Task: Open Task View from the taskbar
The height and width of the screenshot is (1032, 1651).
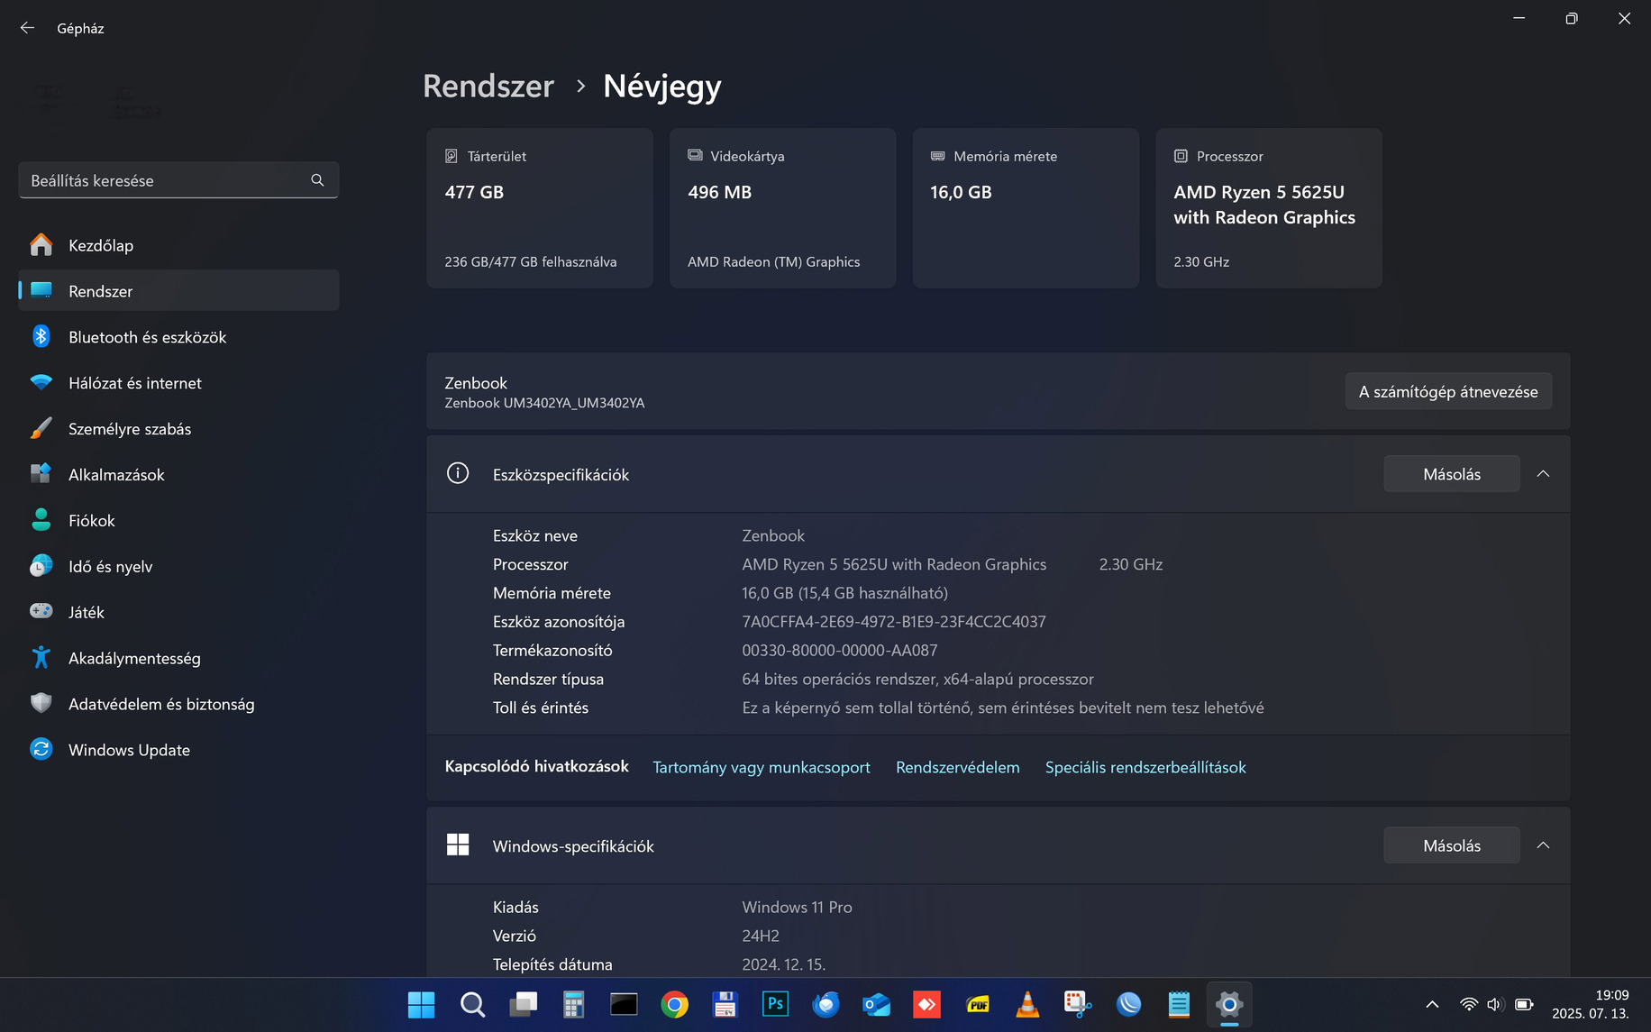Action: [x=523, y=1004]
